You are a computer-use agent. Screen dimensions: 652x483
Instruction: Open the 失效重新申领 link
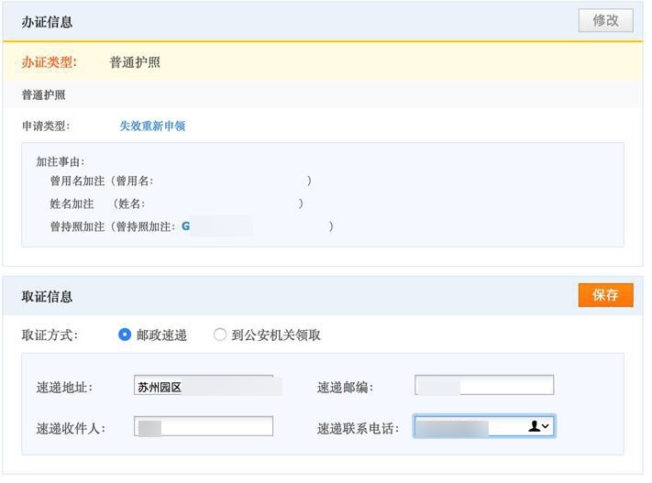tap(152, 126)
